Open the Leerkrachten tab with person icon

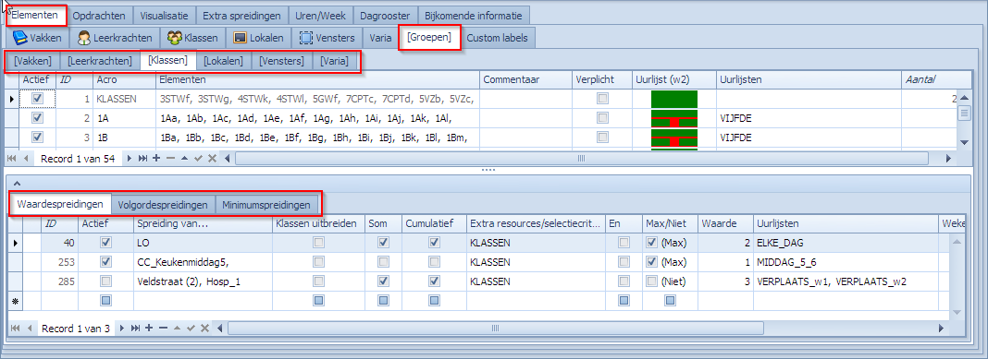click(x=114, y=38)
